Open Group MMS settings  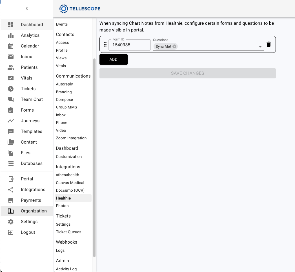coord(66,107)
